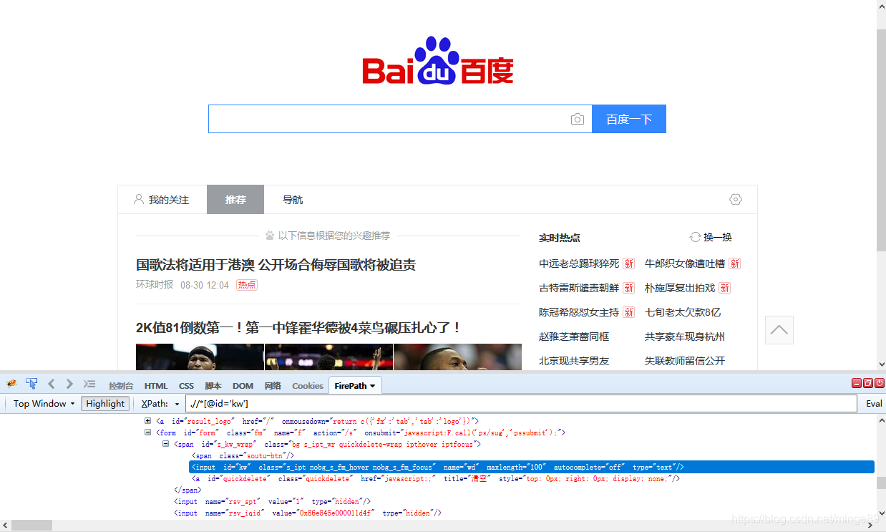Image resolution: width=886 pixels, height=532 pixels.
Task: Open the FirePath tab dropdown arrow
Action: tap(373, 386)
